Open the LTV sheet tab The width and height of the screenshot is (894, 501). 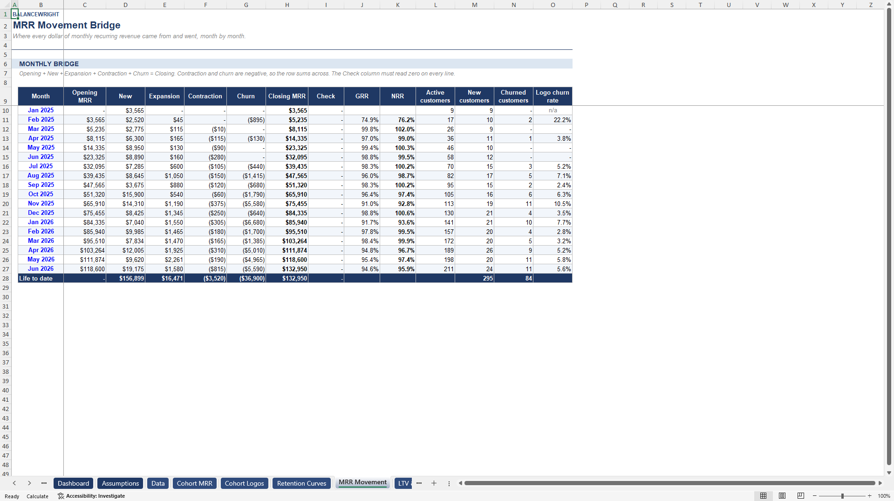tap(403, 483)
